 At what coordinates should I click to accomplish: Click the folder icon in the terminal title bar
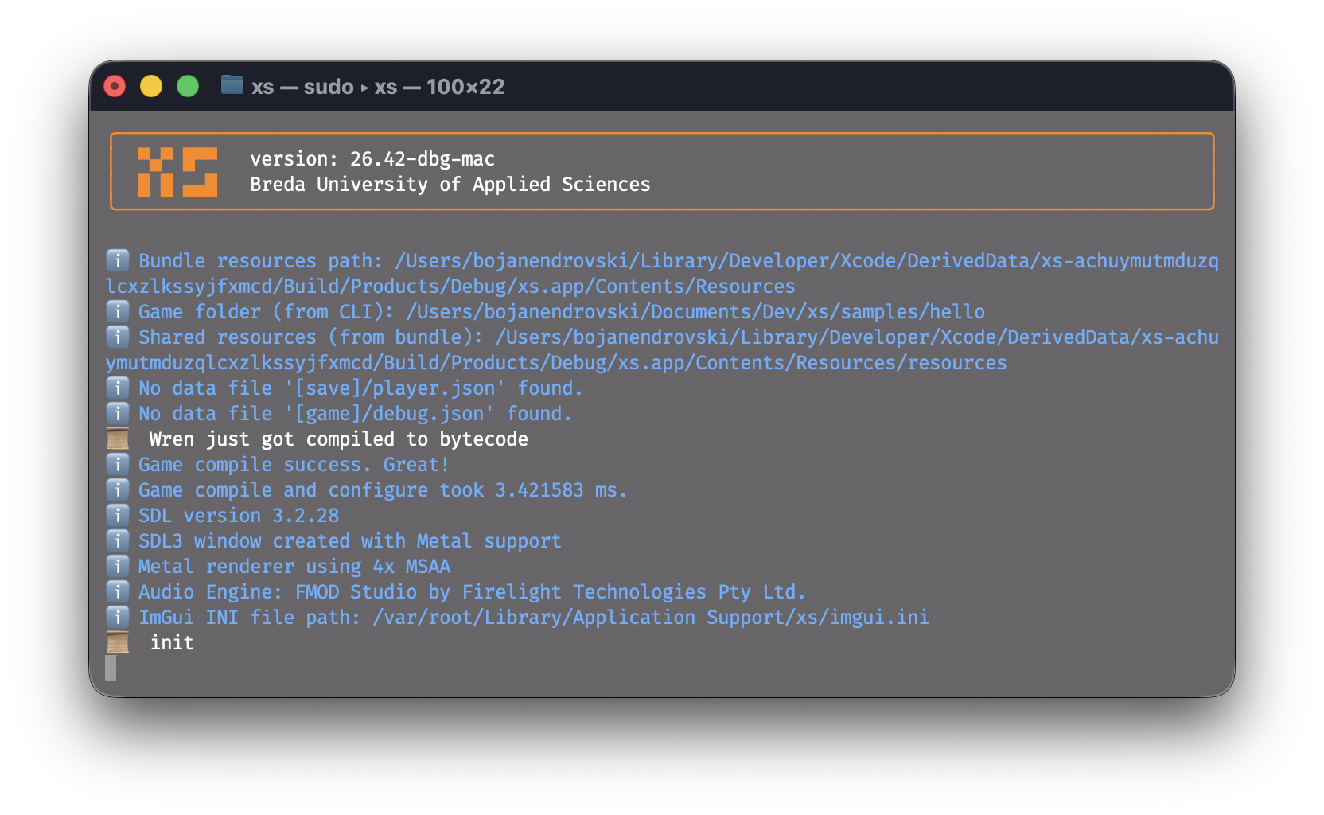click(231, 86)
